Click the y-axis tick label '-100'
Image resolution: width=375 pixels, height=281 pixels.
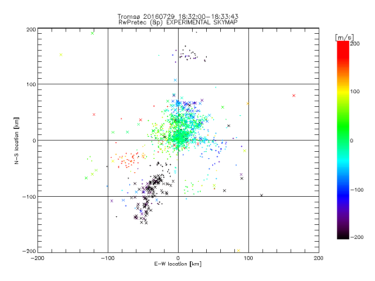click(29, 197)
